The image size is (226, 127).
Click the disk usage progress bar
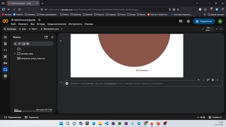(x=33, y=111)
